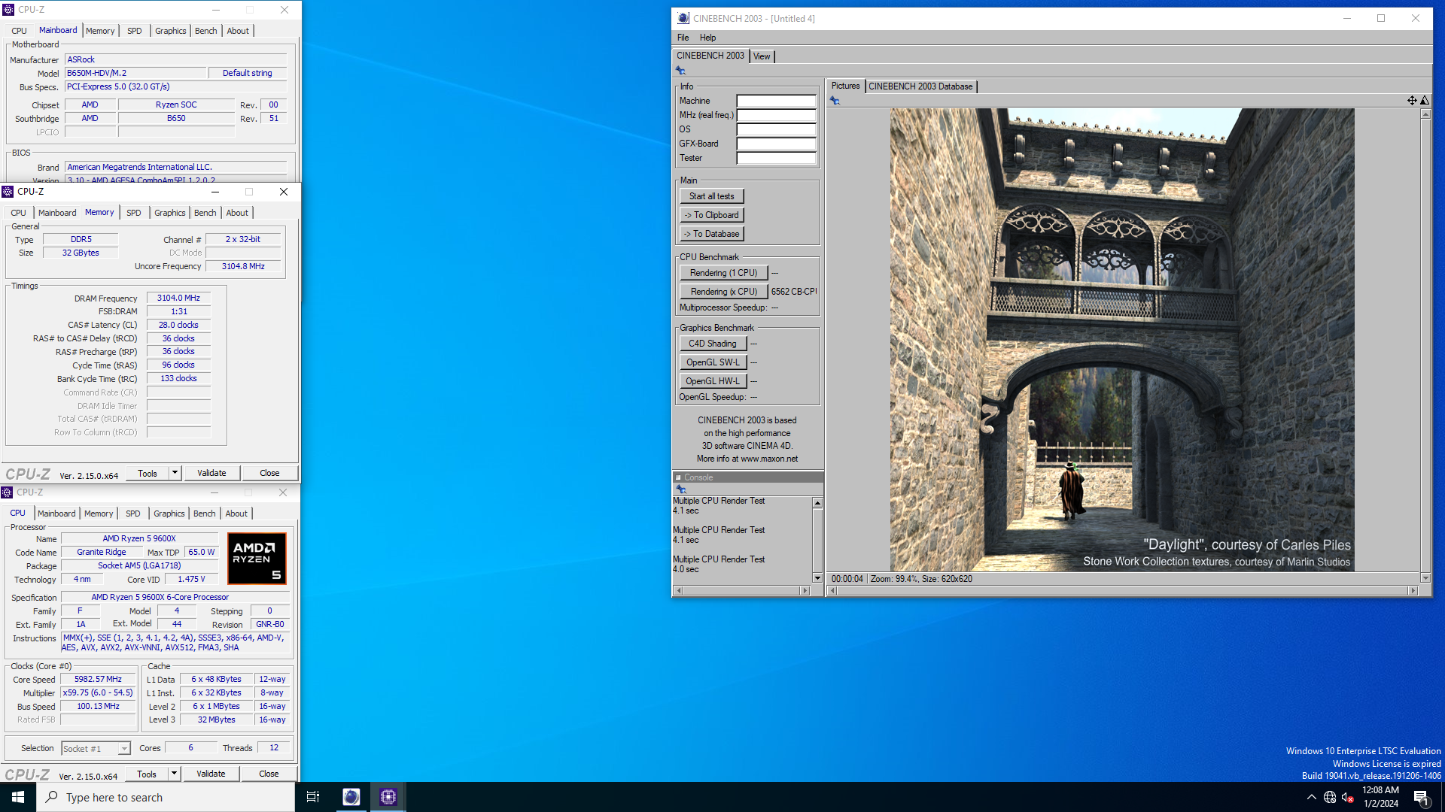Open Bench tab in bottom CPU-Z window

204,514
